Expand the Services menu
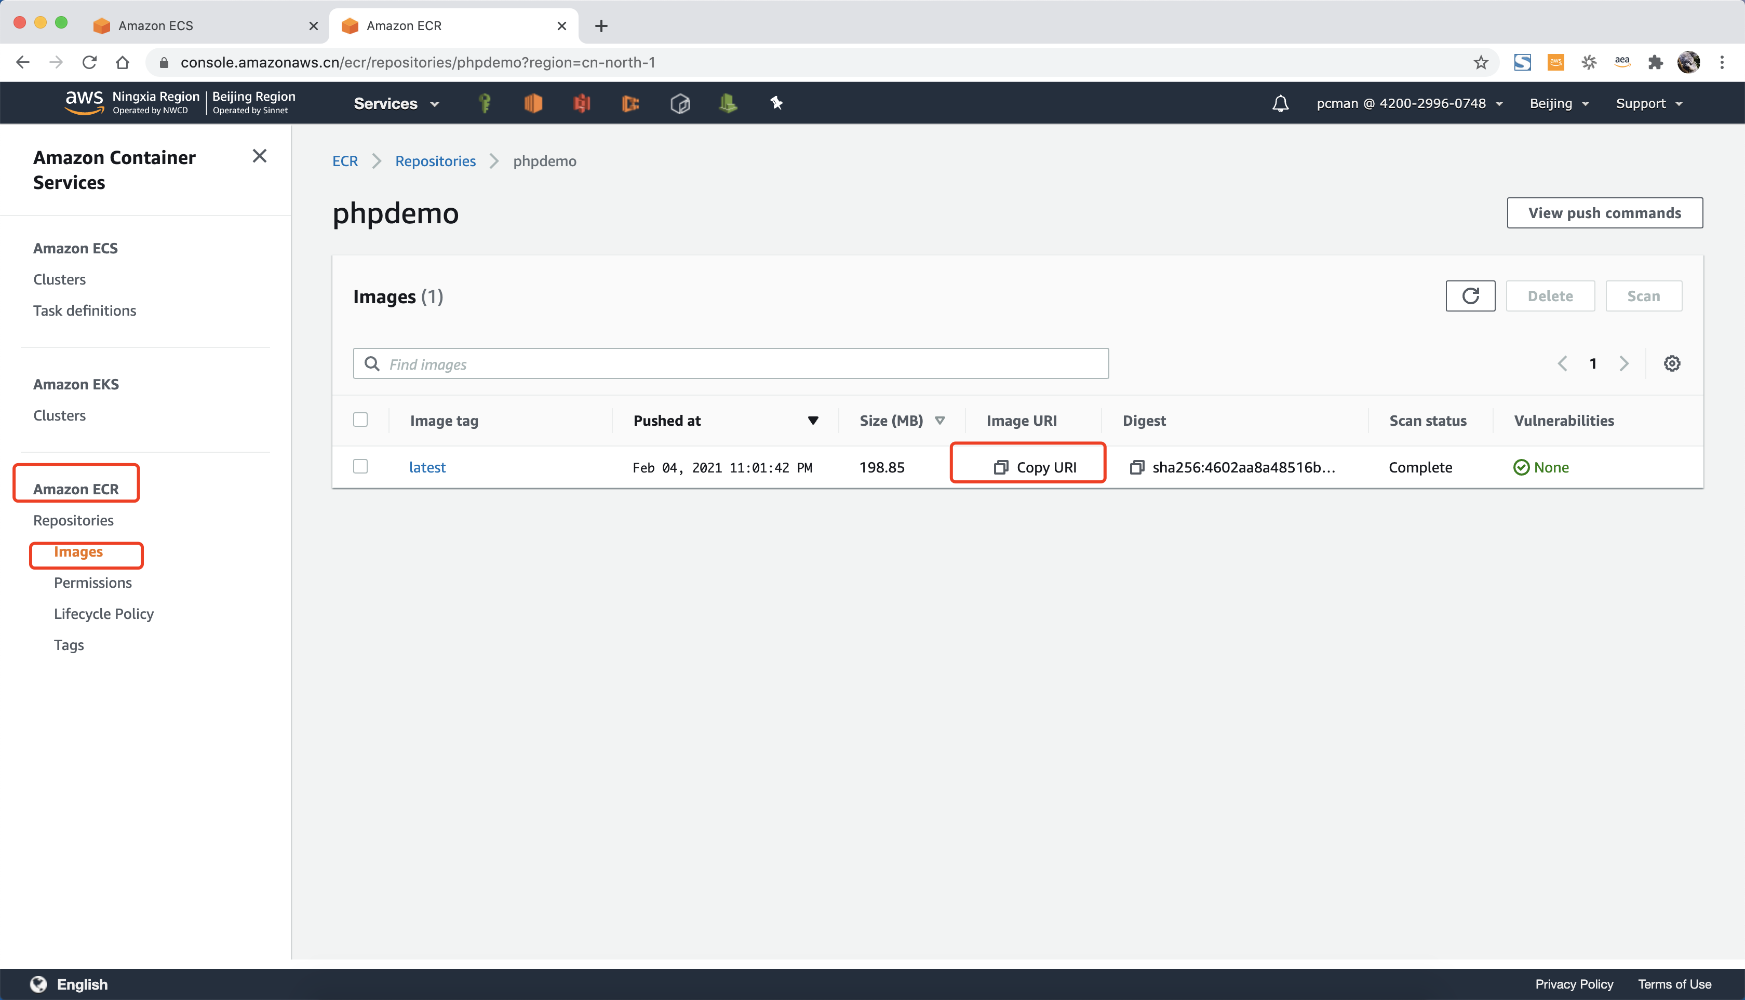1745x1000 pixels. (x=396, y=104)
